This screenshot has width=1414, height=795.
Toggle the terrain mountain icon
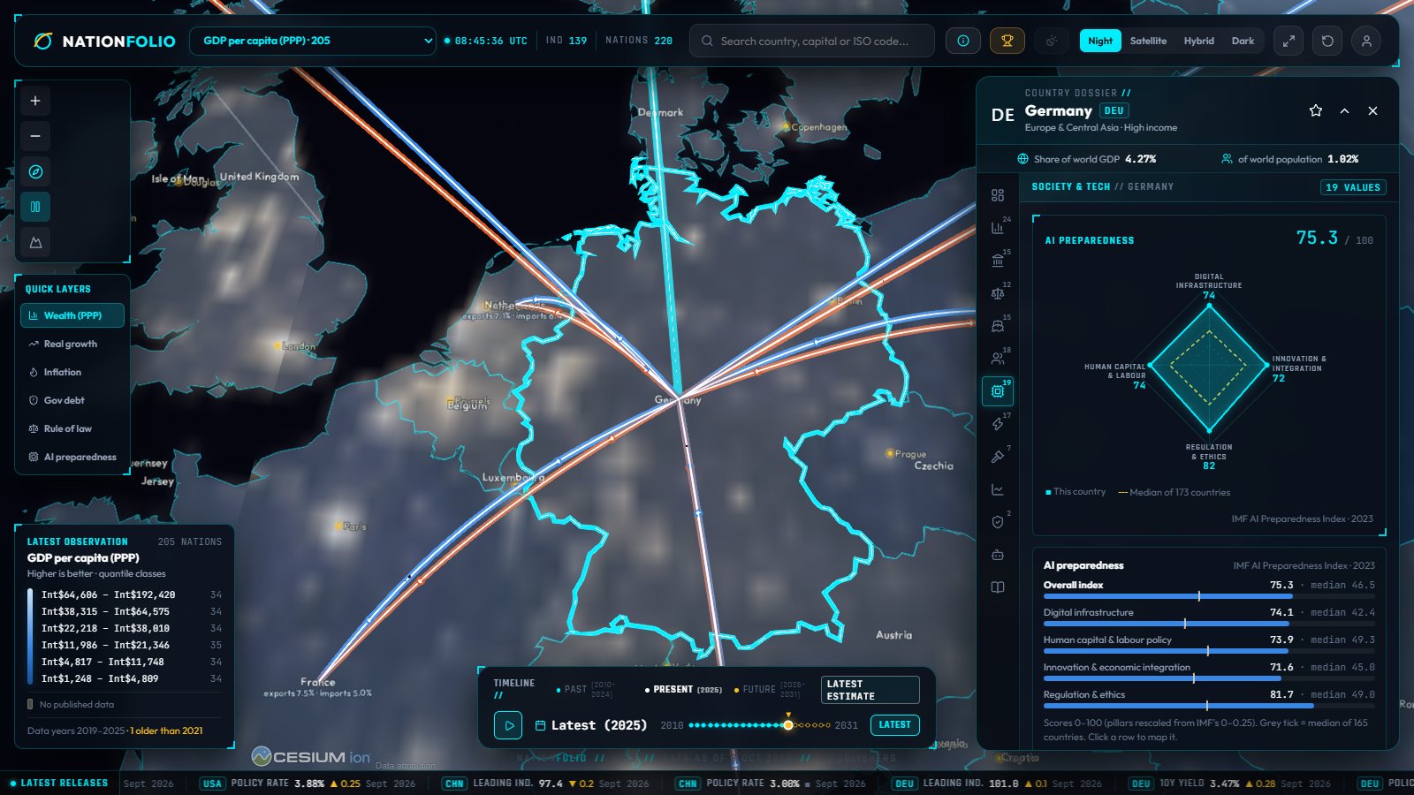35,242
